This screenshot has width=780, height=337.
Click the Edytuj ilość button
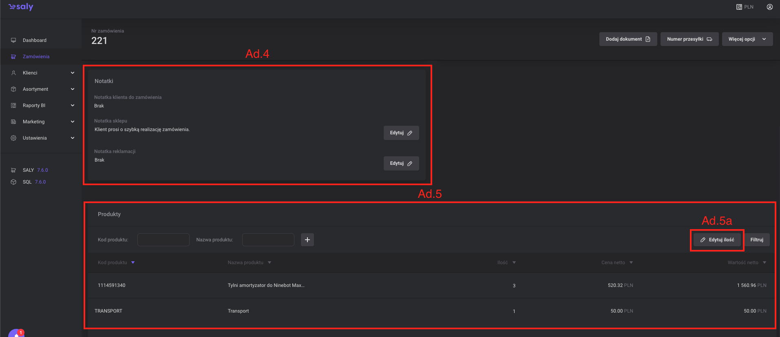(717, 240)
